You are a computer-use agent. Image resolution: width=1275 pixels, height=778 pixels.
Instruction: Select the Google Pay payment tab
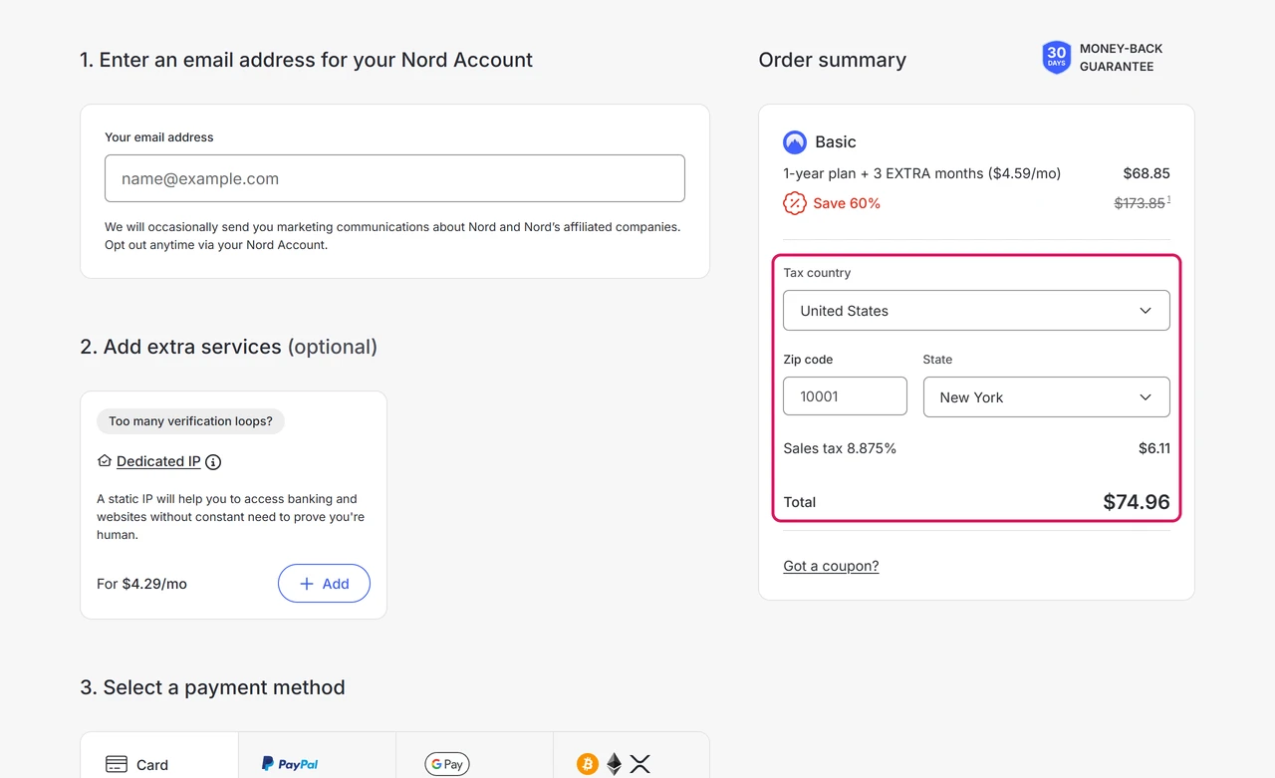click(x=474, y=755)
